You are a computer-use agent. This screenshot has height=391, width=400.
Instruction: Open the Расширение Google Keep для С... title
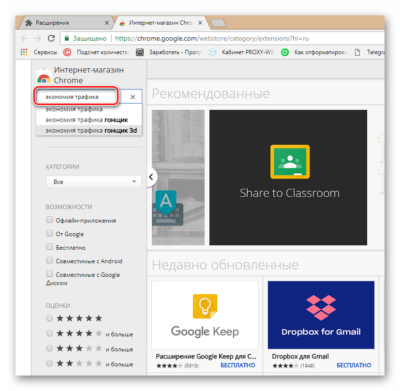206,356
